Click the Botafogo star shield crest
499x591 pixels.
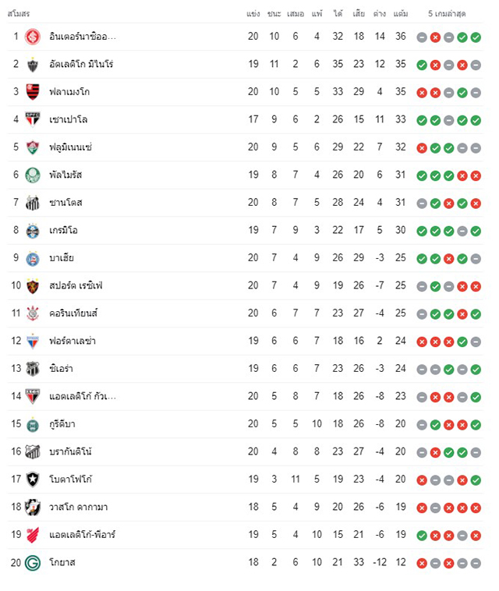pyautogui.click(x=33, y=480)
